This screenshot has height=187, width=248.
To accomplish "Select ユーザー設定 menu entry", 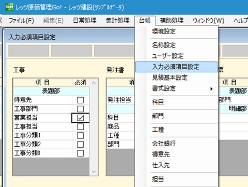I will (167, 56).
